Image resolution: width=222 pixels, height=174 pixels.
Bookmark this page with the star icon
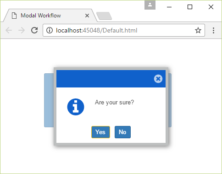(x=198, y=30)
